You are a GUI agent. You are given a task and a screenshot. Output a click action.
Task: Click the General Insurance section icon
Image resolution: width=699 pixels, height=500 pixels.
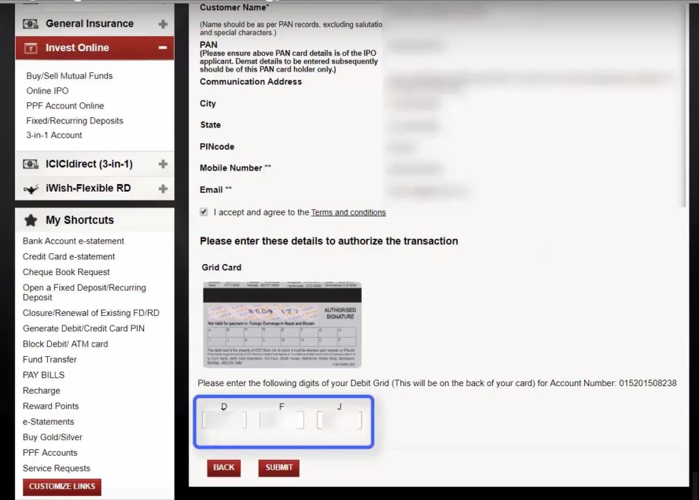[x=31, y=24]
